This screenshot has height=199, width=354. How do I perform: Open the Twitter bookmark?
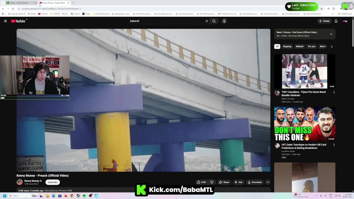tap(86, 14)
